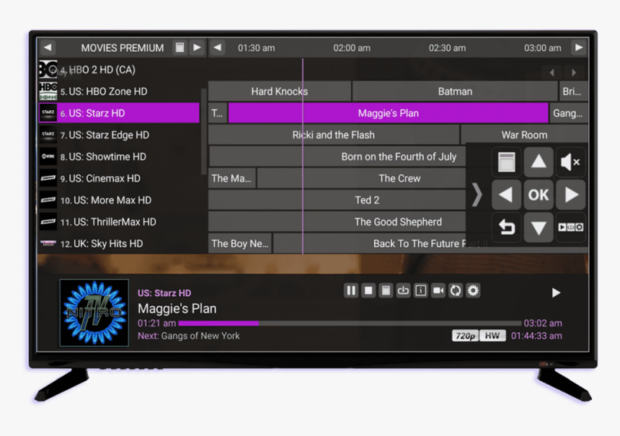
Task: Select channel 11. US: ThrillerMax HD
Action: (x=119, y=222)
